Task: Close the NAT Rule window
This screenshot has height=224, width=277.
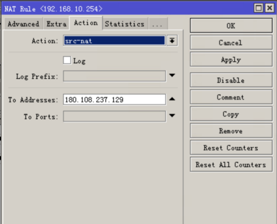Action: [269, 8]
